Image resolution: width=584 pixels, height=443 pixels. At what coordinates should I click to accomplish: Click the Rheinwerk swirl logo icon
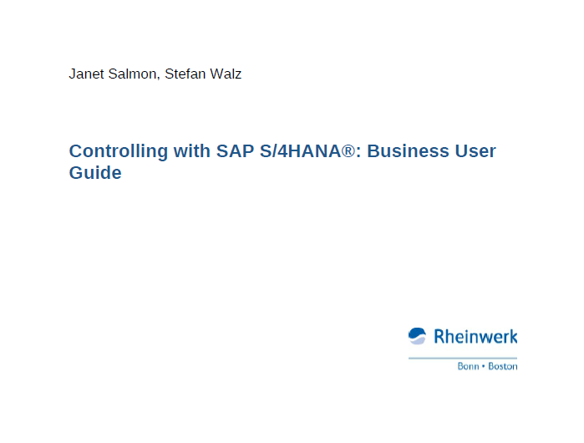[417, 336]
